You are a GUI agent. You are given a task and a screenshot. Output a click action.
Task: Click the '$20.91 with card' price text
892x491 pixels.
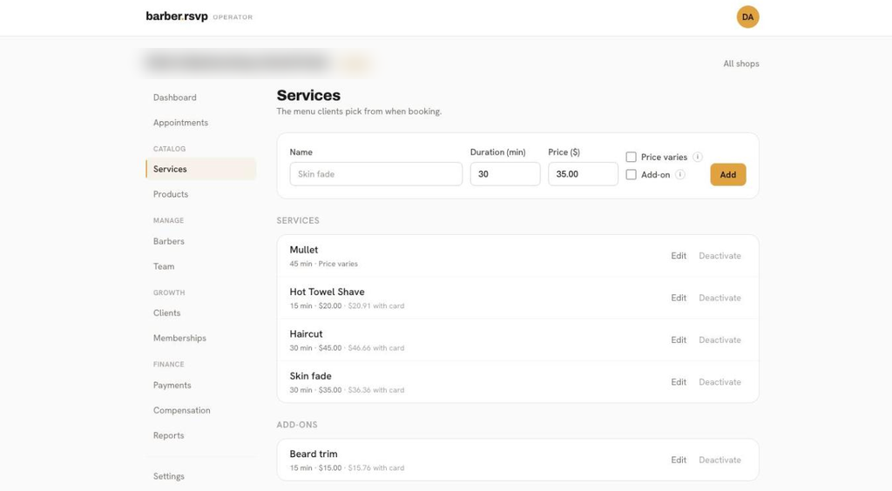pos(376,306)
